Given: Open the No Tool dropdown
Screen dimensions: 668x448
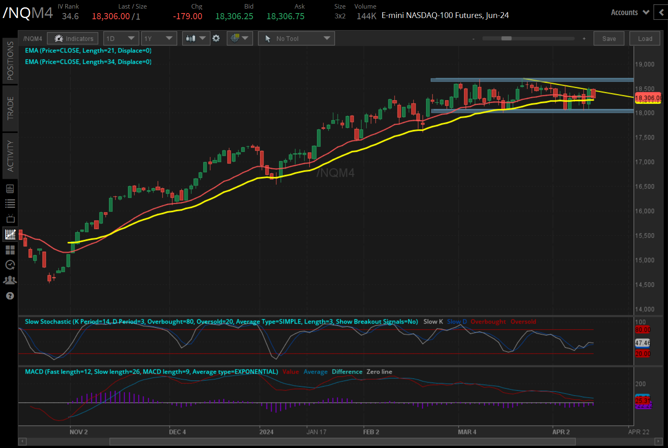Looking at the screenshot, I should click(x=296, y=38).
